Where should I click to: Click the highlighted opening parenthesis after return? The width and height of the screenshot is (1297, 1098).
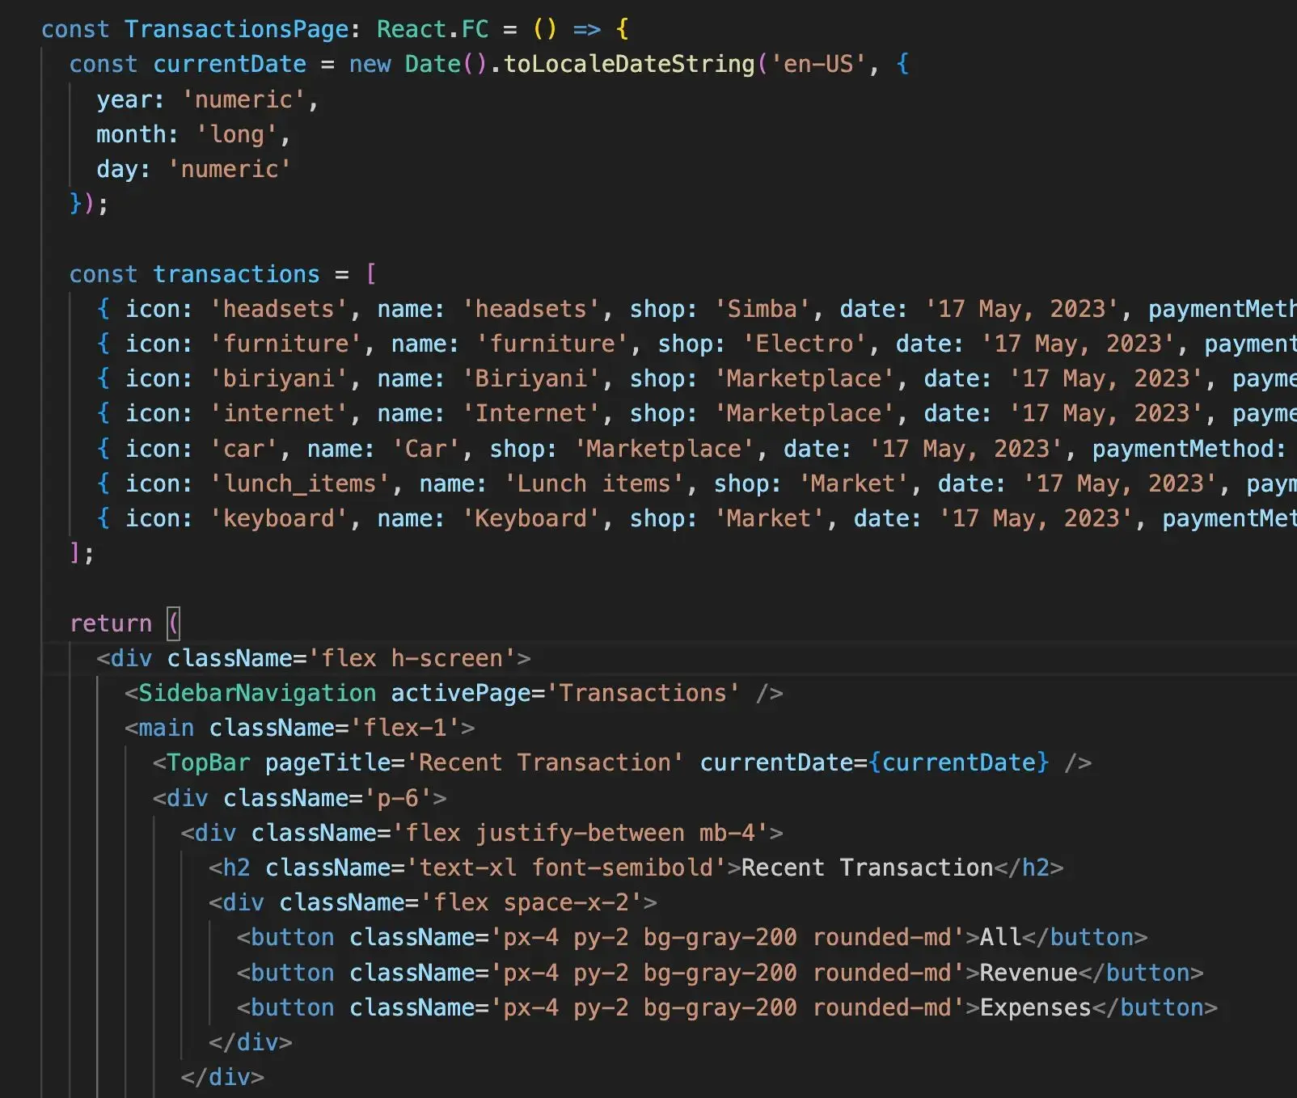174,623
